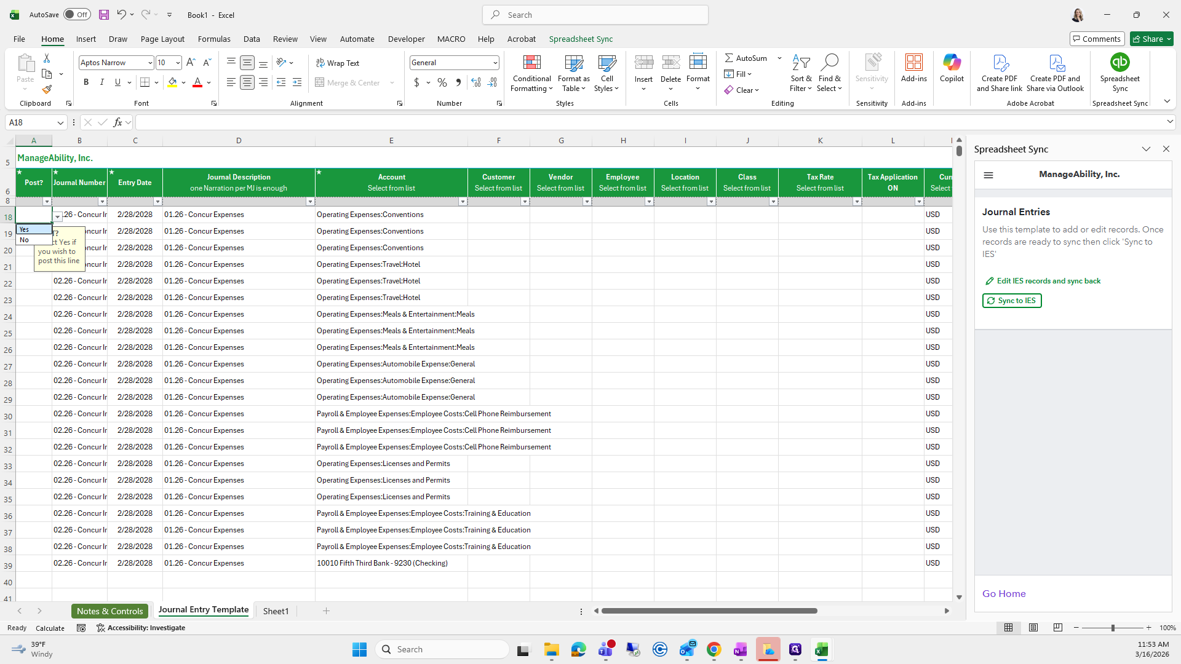Toggle italic formatting
This screenshot has width=1181, height=664.
[x=101, y=82]
